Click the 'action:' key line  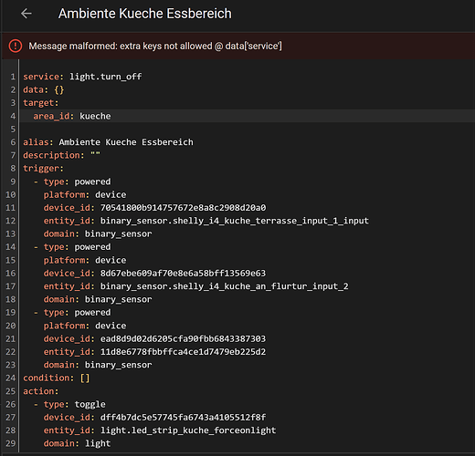(41, 391)
